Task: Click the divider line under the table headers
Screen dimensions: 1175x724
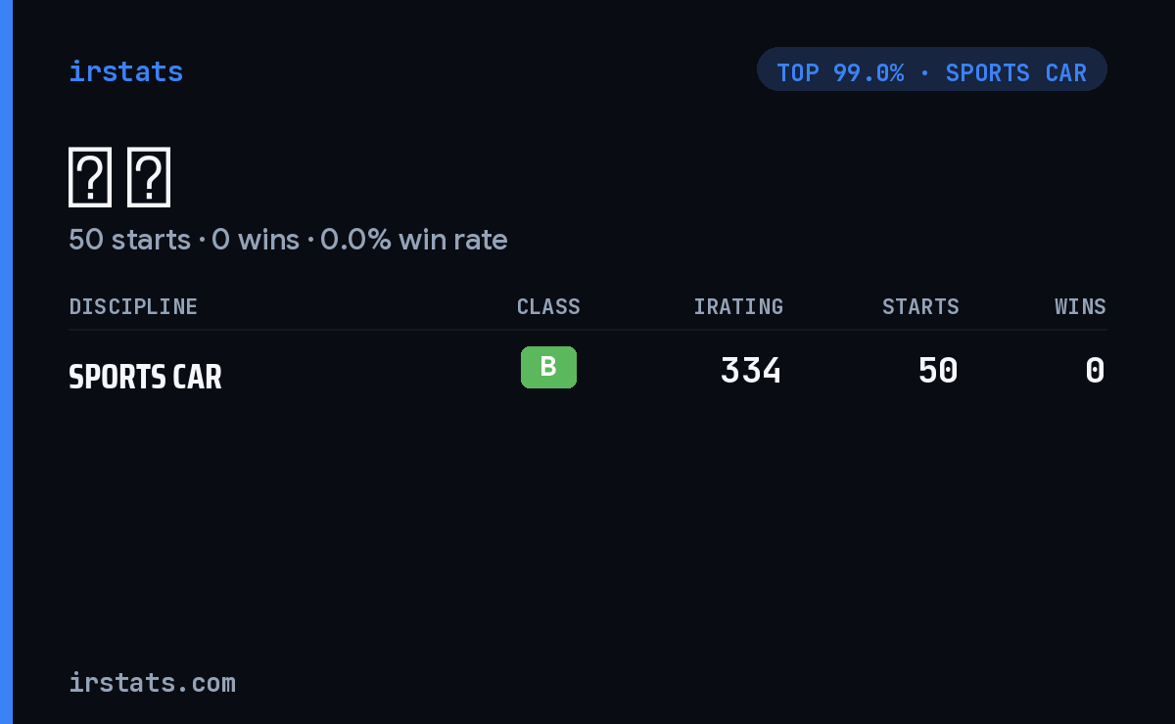Action: [x=587, y=330]
